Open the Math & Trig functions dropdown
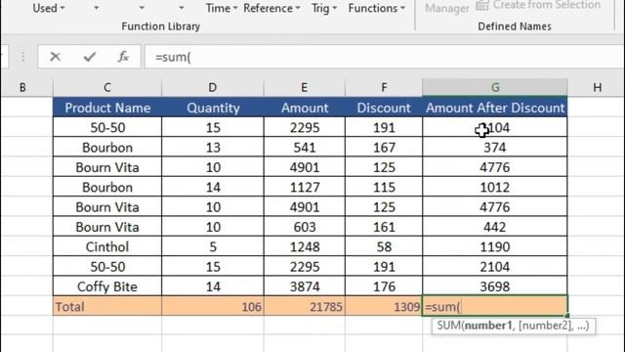 tap(324, 8)
